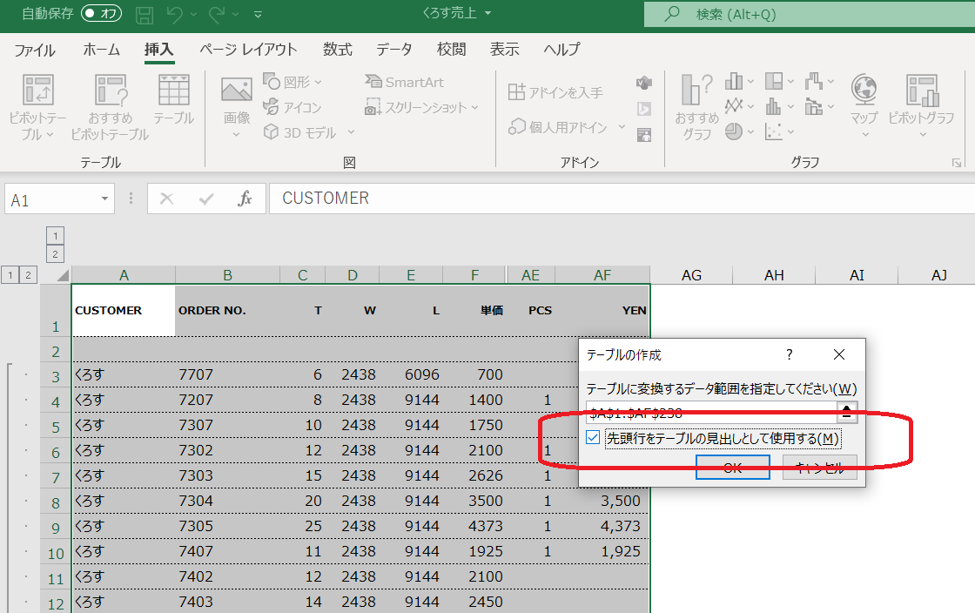Viewport: 975px width, 613px height.
Task: Open the ファイル tab
Action: (x=35, y=50)
